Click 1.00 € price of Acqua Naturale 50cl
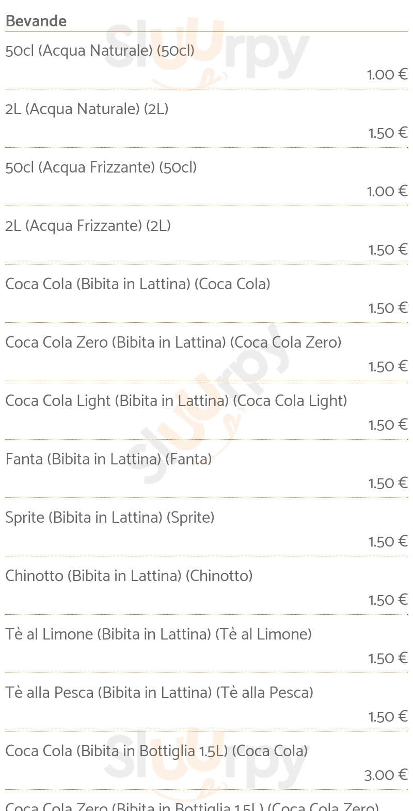This screenshot has width=413, height=811. click(387, 74)
